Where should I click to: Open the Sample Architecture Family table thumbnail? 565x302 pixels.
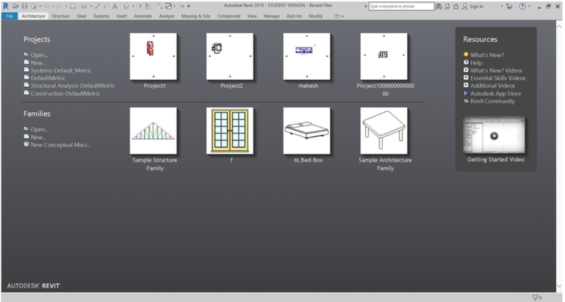coord(384,131)
